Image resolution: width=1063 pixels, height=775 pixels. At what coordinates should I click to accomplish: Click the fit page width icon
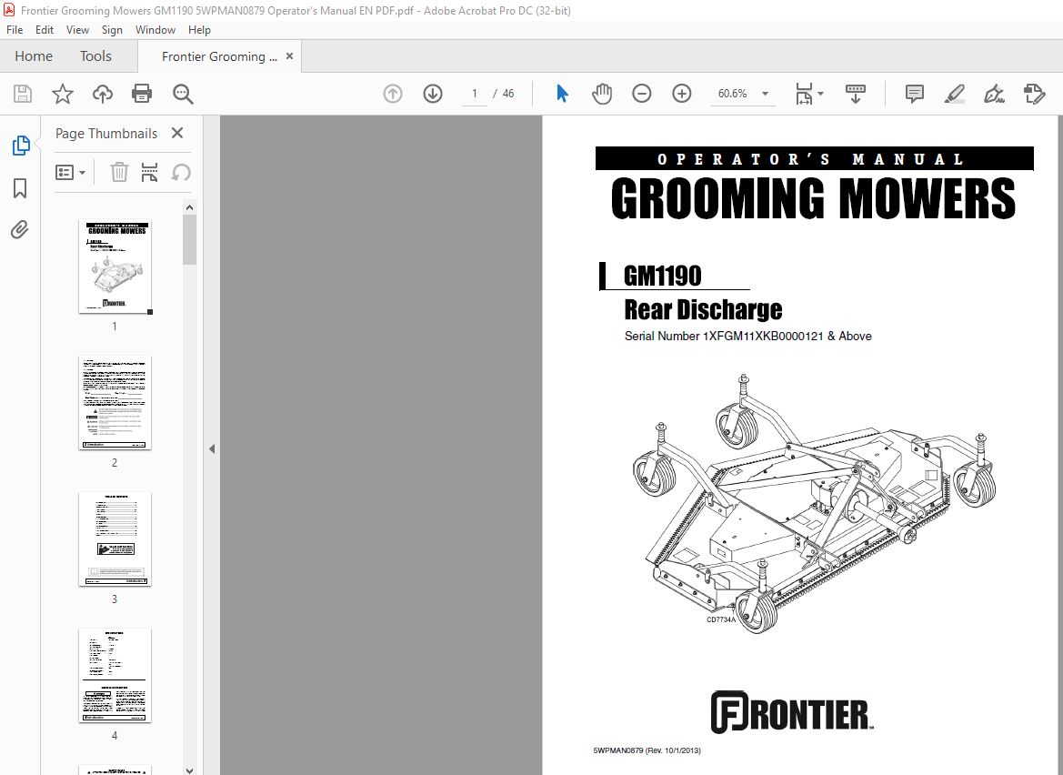pyautogui.click(x=803, y=94)
